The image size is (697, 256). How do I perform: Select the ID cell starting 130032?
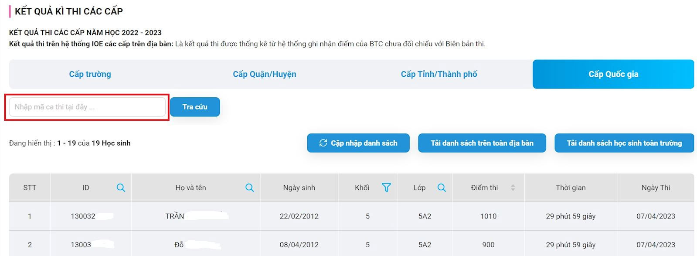click(91, 216)
